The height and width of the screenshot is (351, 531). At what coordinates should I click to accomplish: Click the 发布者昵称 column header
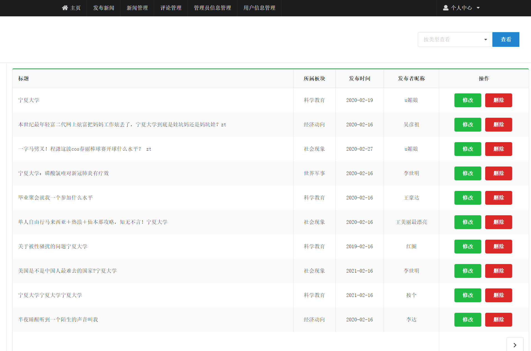coord(411,79)
